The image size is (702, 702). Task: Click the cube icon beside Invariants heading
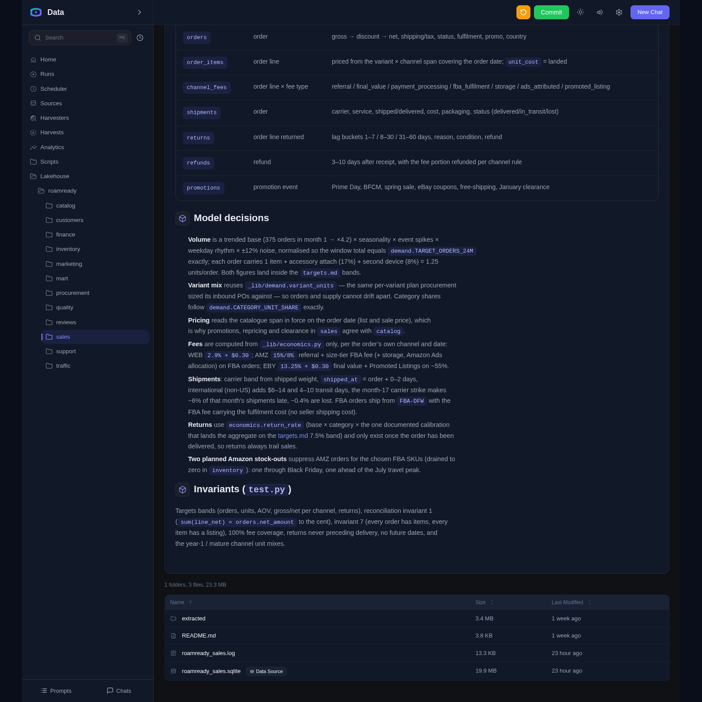[183, 490]
